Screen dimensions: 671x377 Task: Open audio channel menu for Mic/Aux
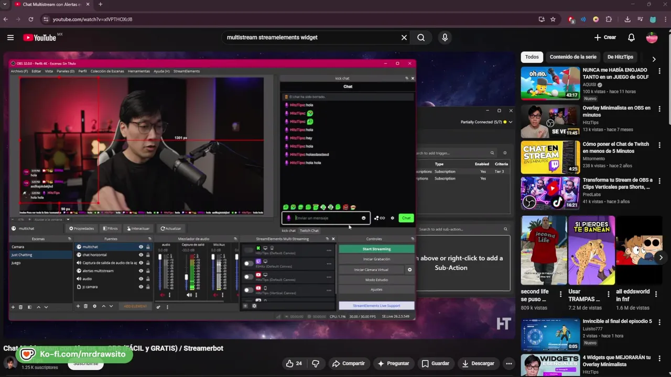pos(222,295)
